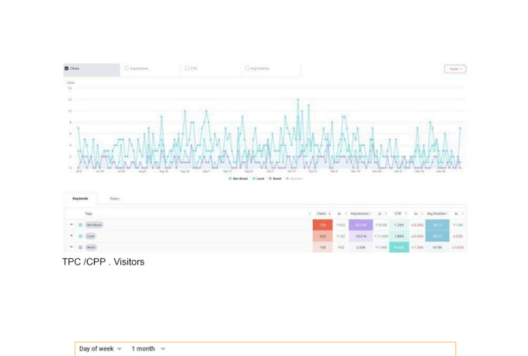Uncheck the Clicks metric checkbox
This screenshot has height=356, width=528.
[67, 68]
